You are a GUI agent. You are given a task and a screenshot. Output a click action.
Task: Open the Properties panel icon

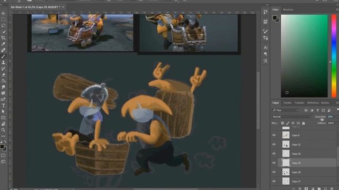point(265,21)
